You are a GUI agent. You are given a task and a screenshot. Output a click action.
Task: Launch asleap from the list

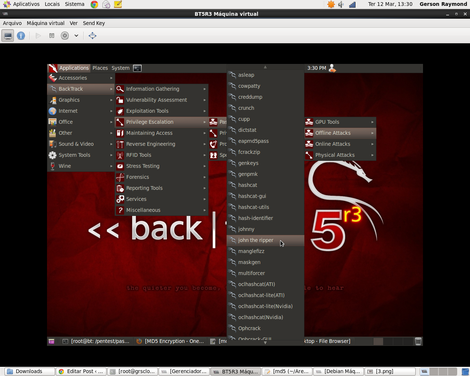click(265, 75)
